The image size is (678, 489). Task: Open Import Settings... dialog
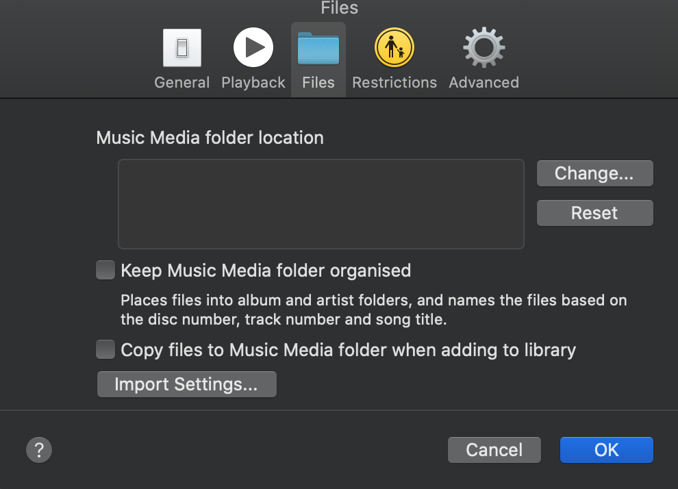point(187,384)
